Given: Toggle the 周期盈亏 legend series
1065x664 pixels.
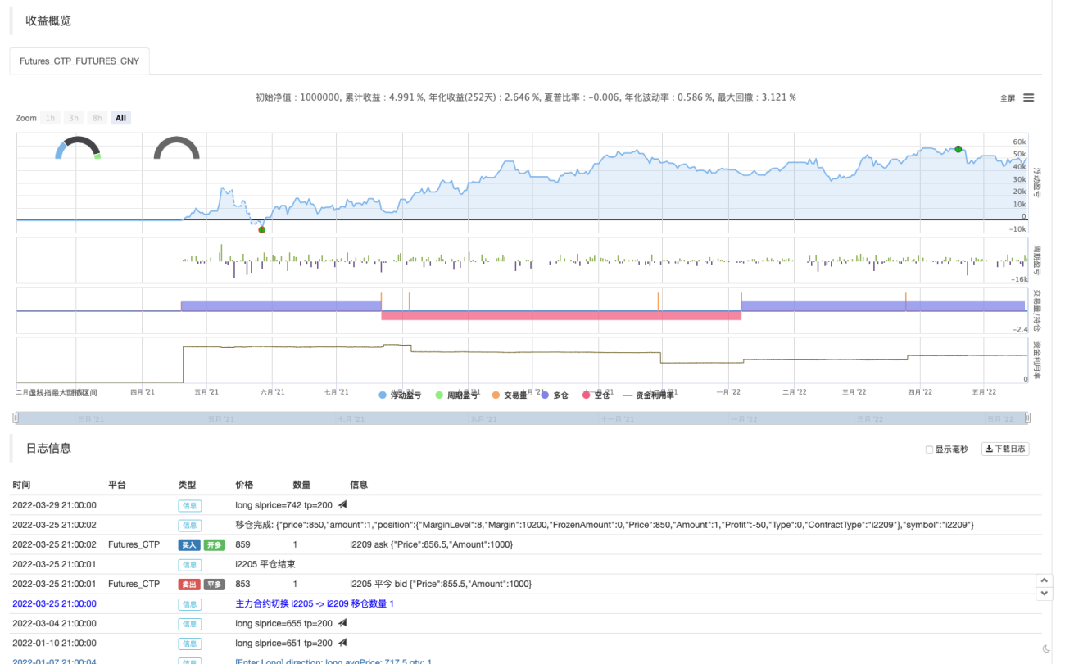Looking at the screenshot, I should (457, 395).
